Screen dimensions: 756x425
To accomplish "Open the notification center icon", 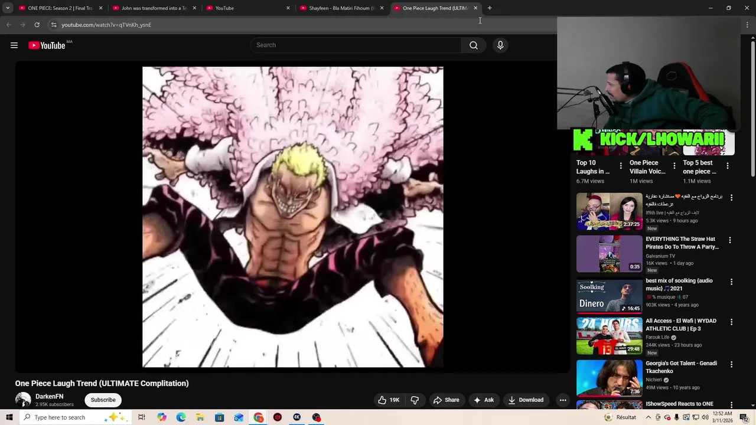I will (744, 417).
